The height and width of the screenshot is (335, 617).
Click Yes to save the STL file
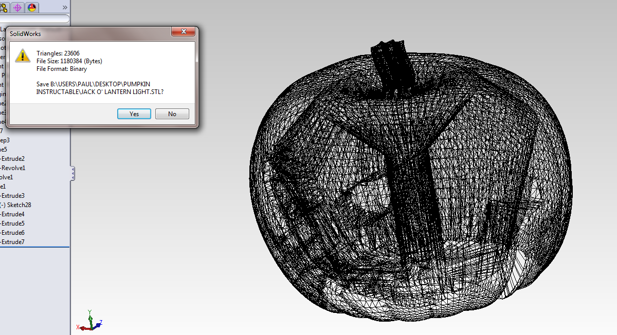pyautogui.click(x=134, y=114)
